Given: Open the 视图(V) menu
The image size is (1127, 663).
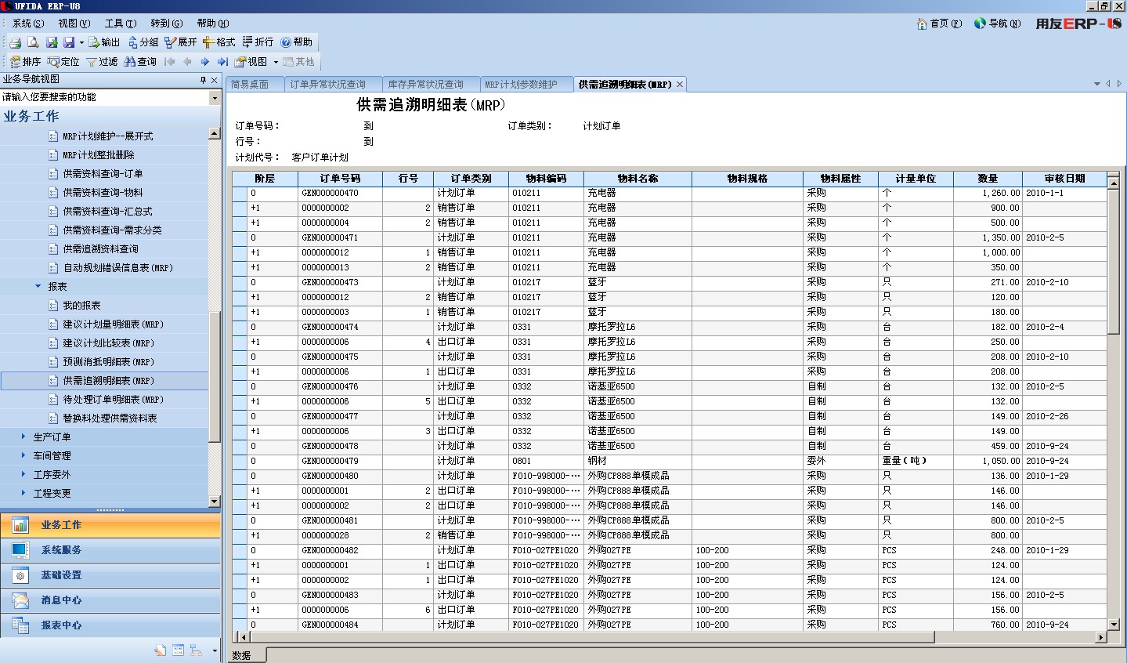Looking at the screenshot, I should (74, 24).
